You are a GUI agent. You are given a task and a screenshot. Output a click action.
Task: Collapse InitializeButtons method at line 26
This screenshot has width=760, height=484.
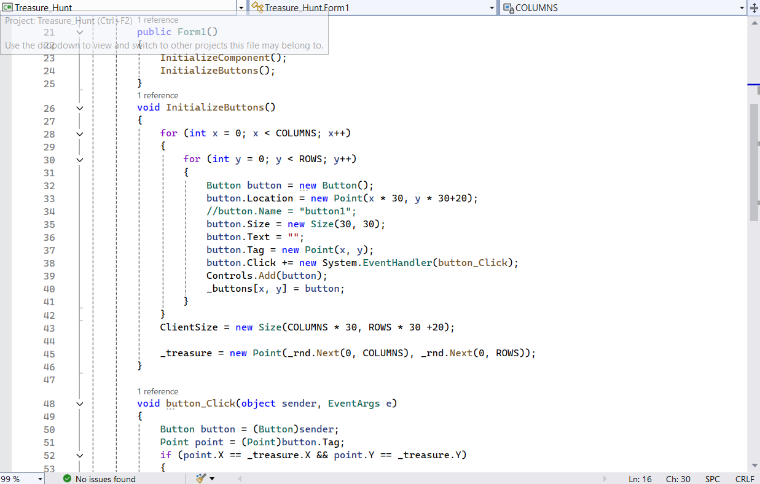pyautogui.click(x=79, y=108)
